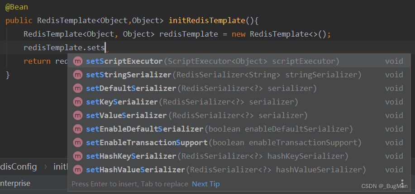Click the method icon beside setScriptExecutor
The image size is (415, 194).
click(78, 62)
